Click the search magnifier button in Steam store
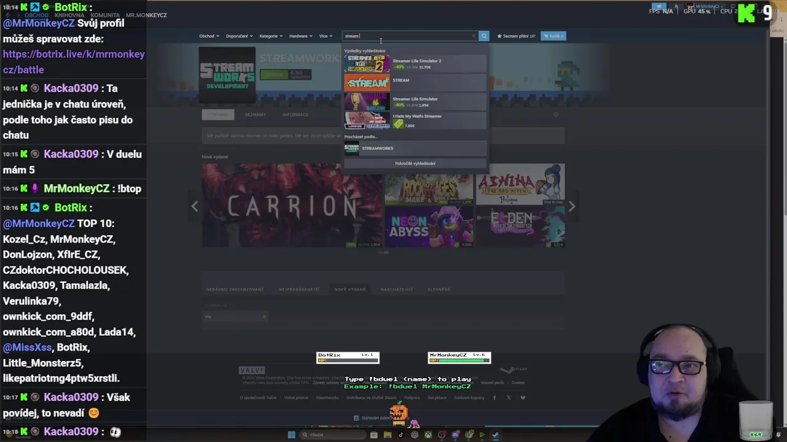The height and width of the screenshot is (442, 787). pyautogui.click(x=484, y=36)
